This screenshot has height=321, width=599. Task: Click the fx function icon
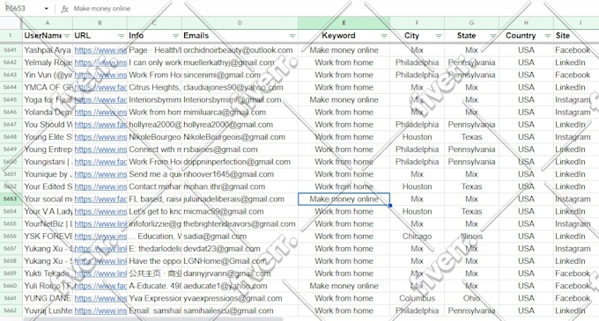tap(64, 9)
